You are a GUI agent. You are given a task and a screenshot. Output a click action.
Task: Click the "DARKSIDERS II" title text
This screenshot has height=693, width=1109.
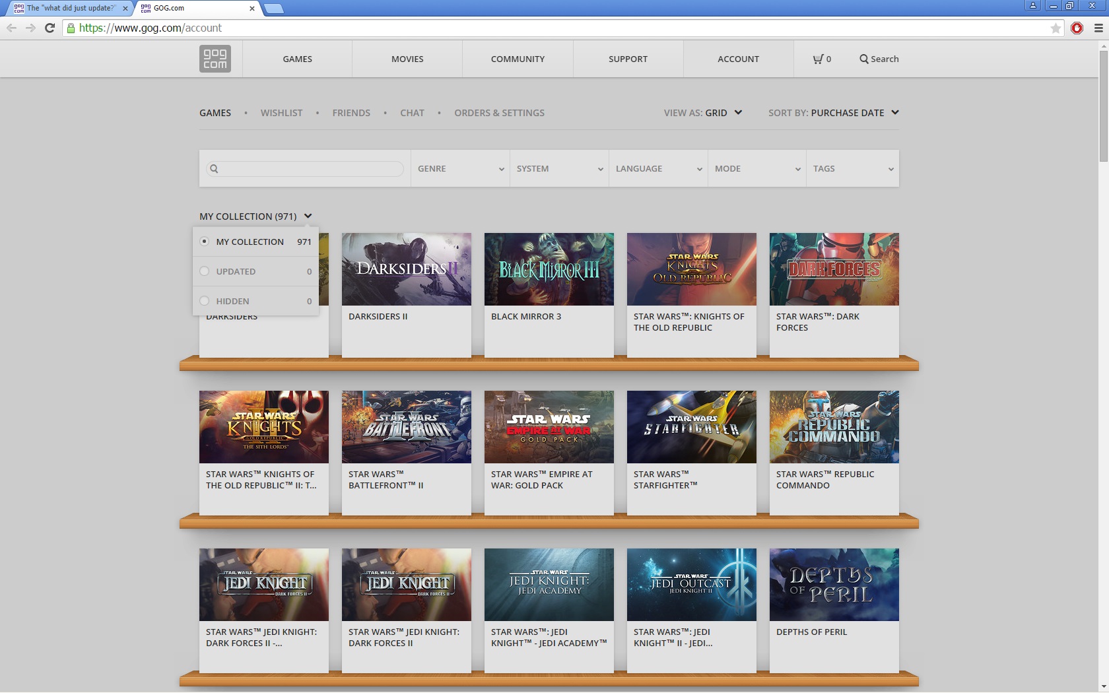(378, 316)
